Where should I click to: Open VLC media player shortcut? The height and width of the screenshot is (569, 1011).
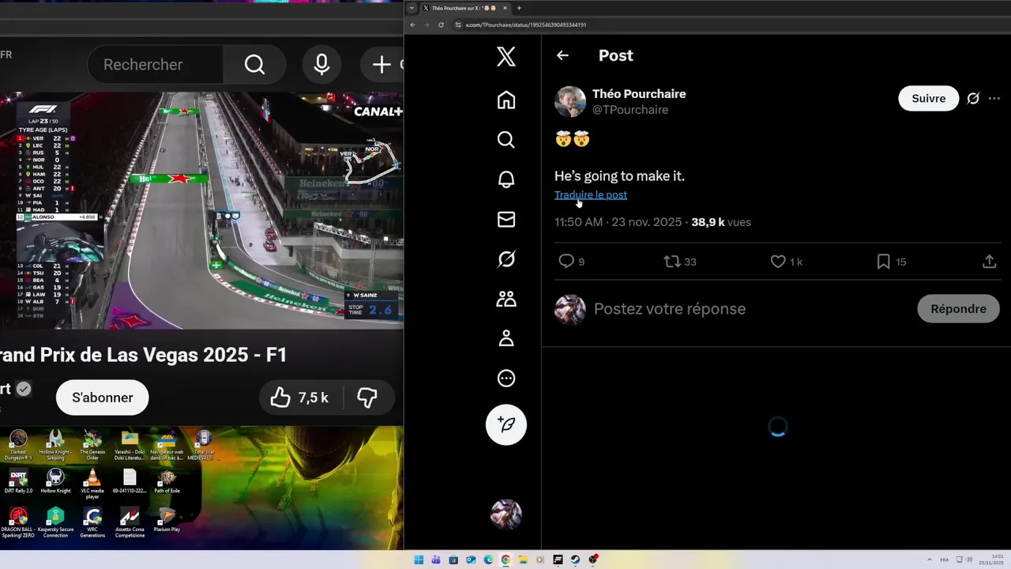coord(92,484)
